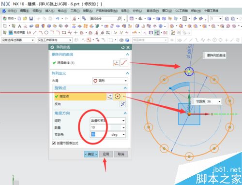Click the New file icon
242x185 pixels.
click(19, 18)
